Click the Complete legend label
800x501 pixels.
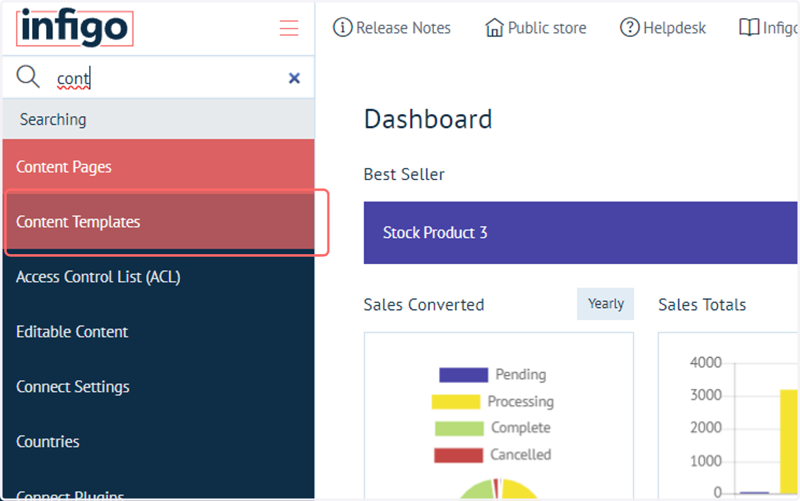[x=521, y=428]
